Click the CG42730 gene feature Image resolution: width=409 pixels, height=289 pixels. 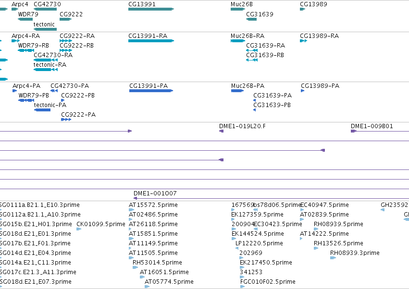45,9
